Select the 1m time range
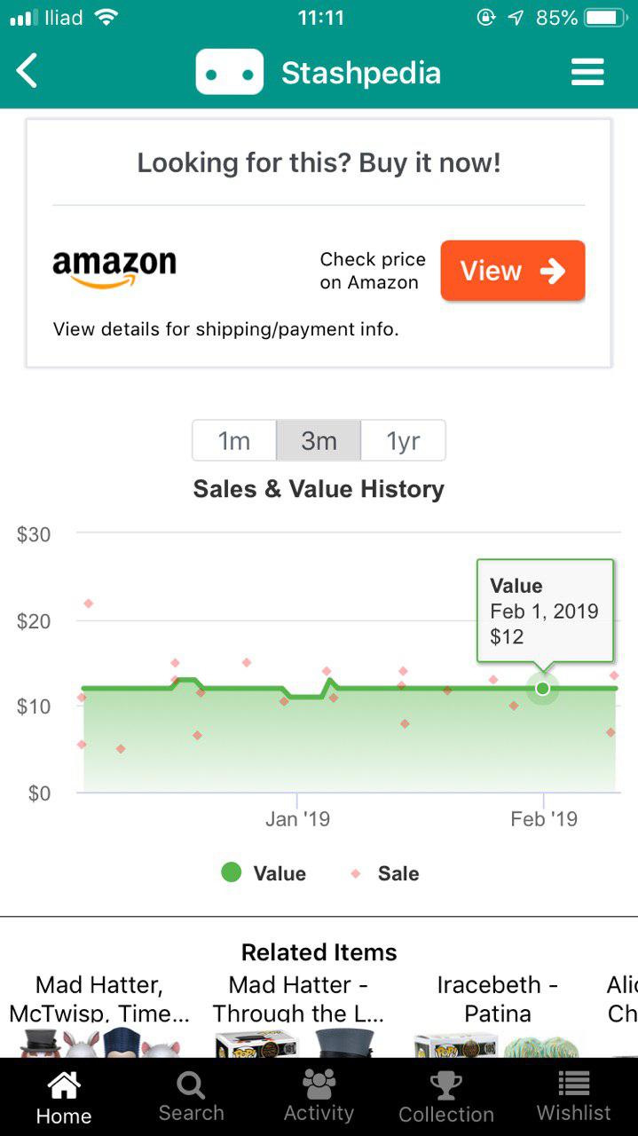The height and width of the screenshot is (1136, 638). pyautogui.click(x=234, y=440)
